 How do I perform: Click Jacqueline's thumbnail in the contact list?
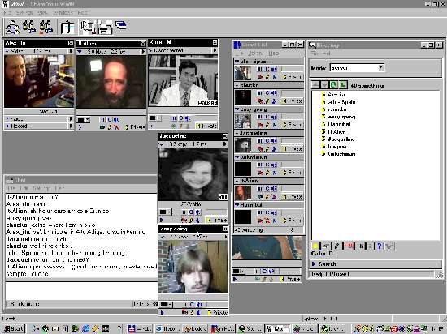coord(243,144)
